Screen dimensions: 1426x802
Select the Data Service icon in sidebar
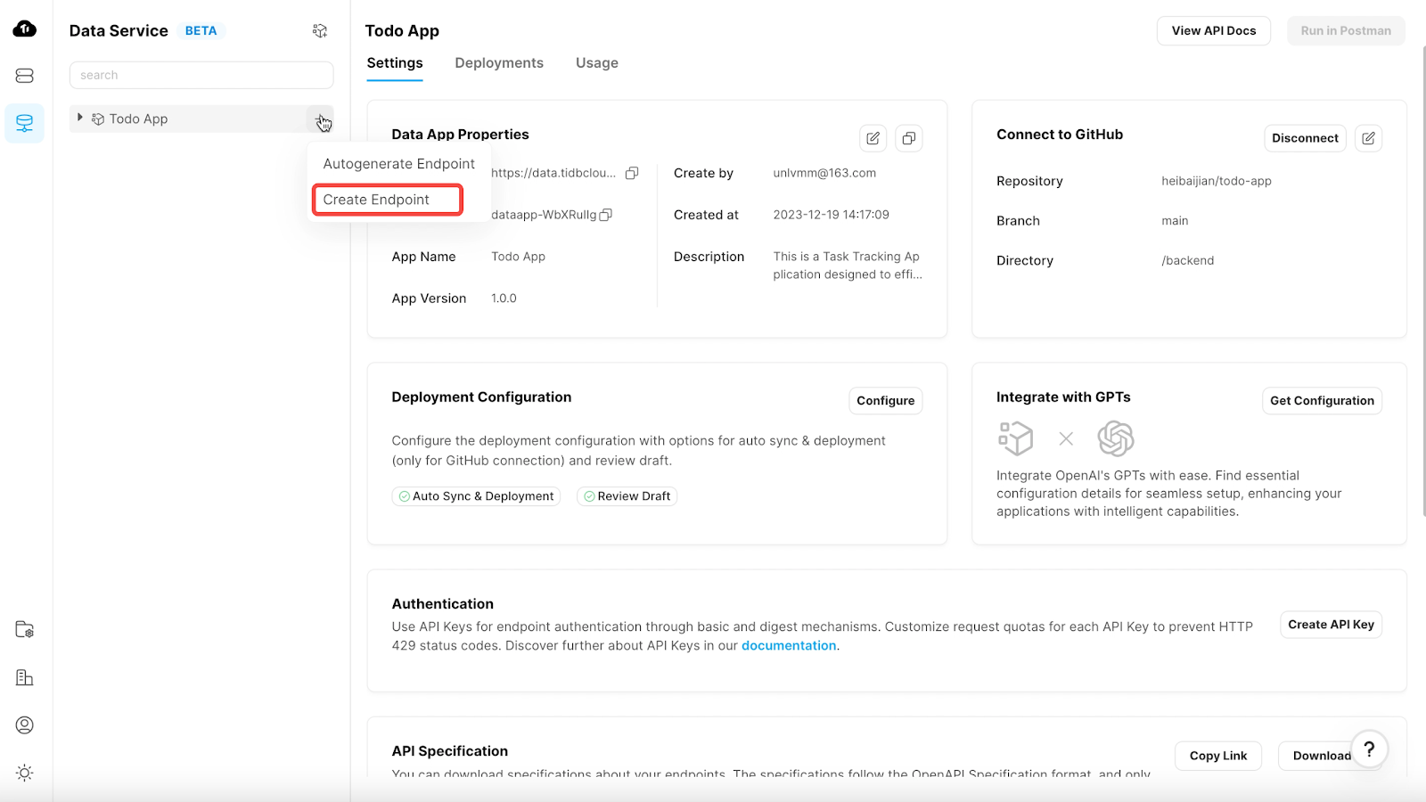pos(24,123)
